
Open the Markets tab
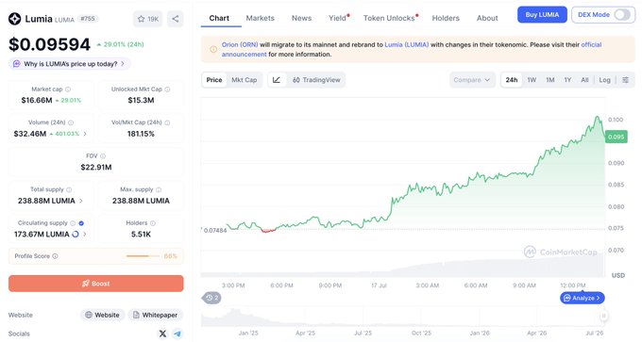(260, 18)
